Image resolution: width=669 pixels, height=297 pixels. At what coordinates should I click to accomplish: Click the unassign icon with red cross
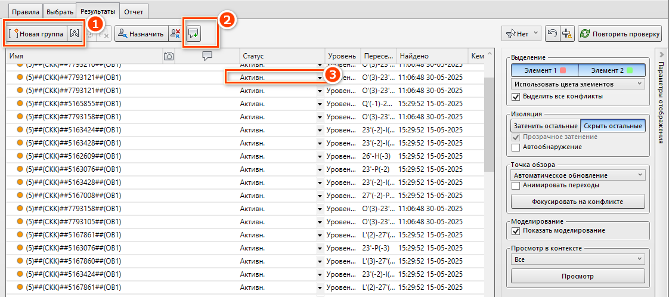click(175, 34)
